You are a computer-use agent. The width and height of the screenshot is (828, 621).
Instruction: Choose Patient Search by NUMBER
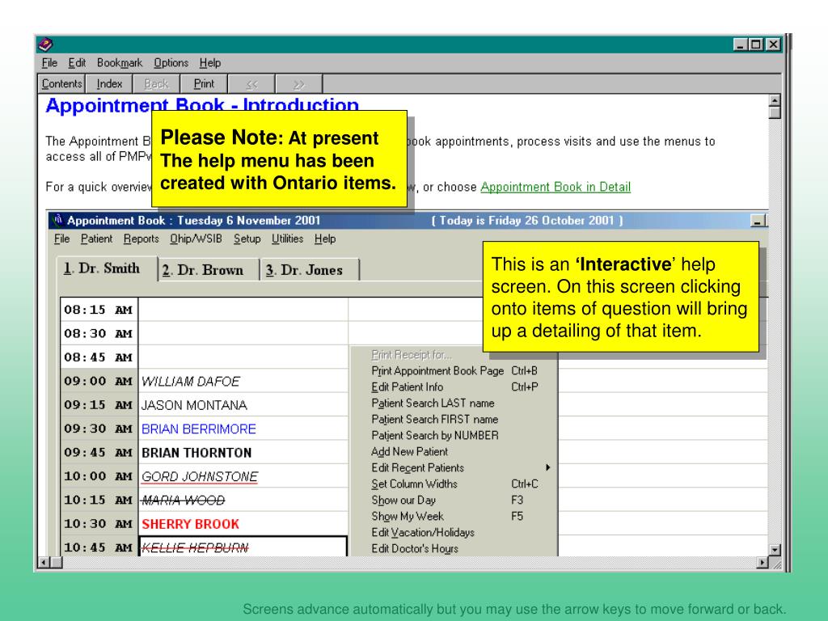[454, 436]
